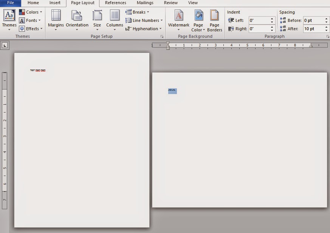Open the Margins options icon

pos(56,15)
